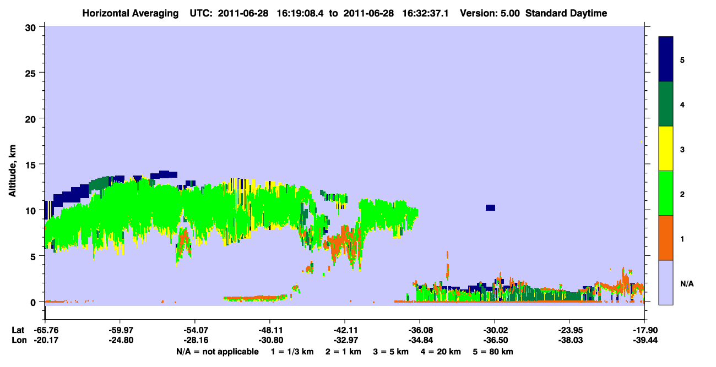
Task: Click latitude value -59.97
Action: click(x=120, y=330)
